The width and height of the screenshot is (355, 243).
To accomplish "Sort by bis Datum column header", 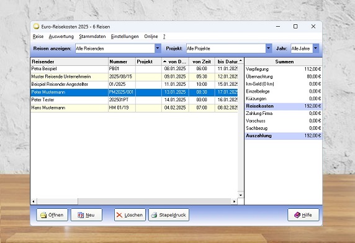I will coord(227,62).
